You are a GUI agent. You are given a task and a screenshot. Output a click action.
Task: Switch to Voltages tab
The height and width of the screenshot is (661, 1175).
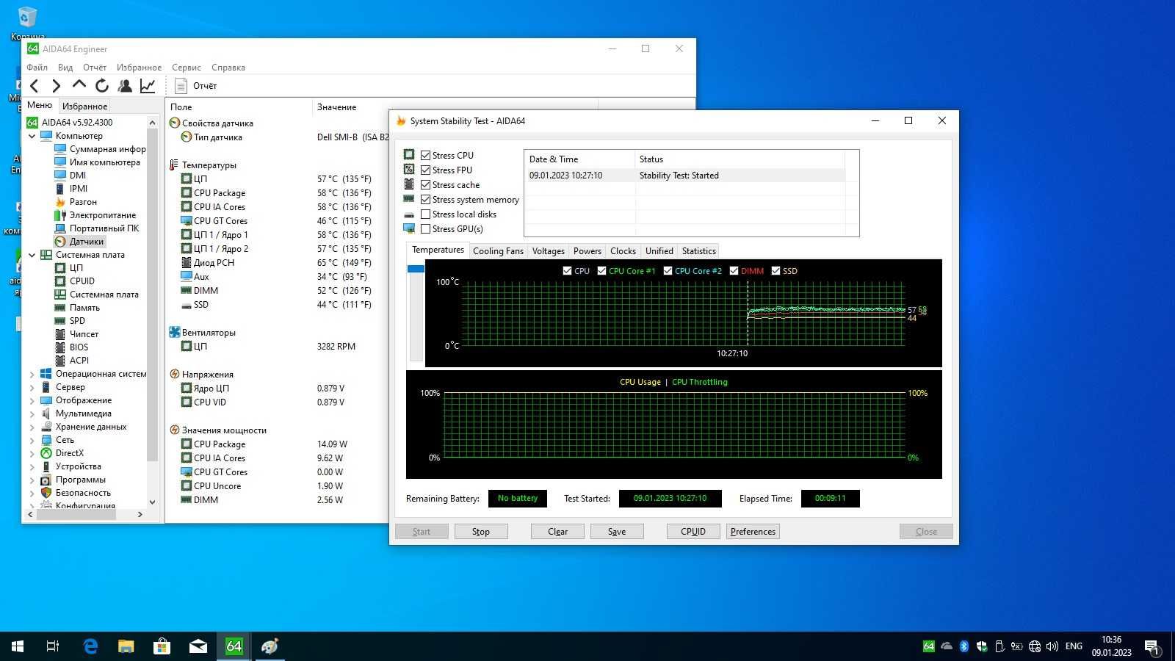pyautogui.click(x=549, y=251)
